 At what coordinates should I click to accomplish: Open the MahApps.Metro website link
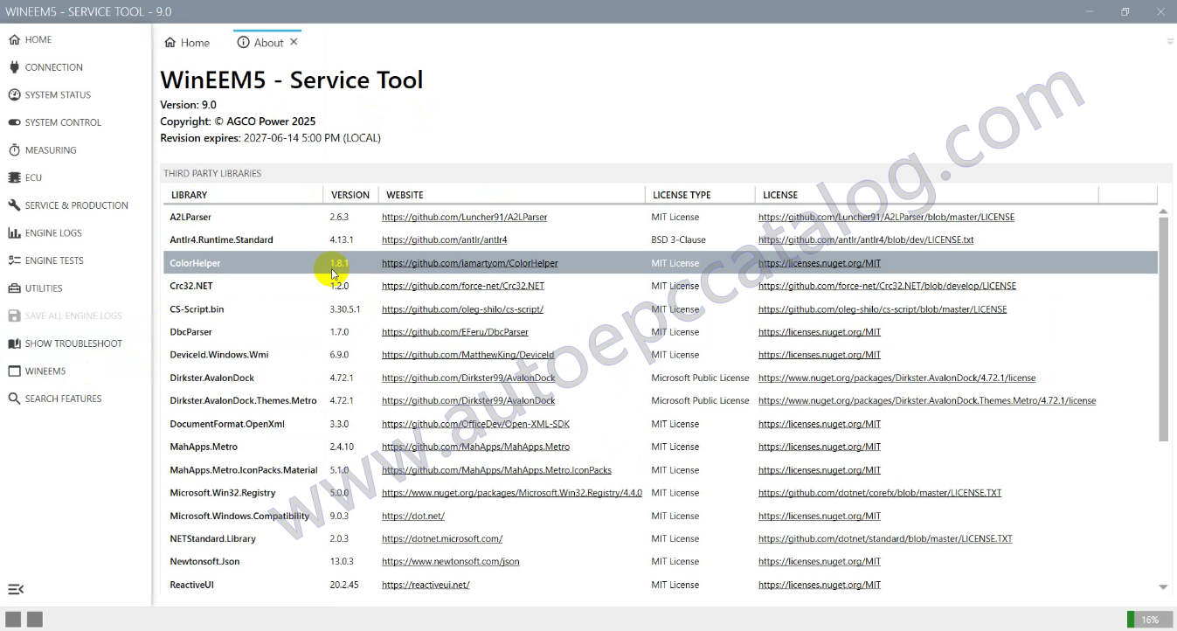coord(475,447)
